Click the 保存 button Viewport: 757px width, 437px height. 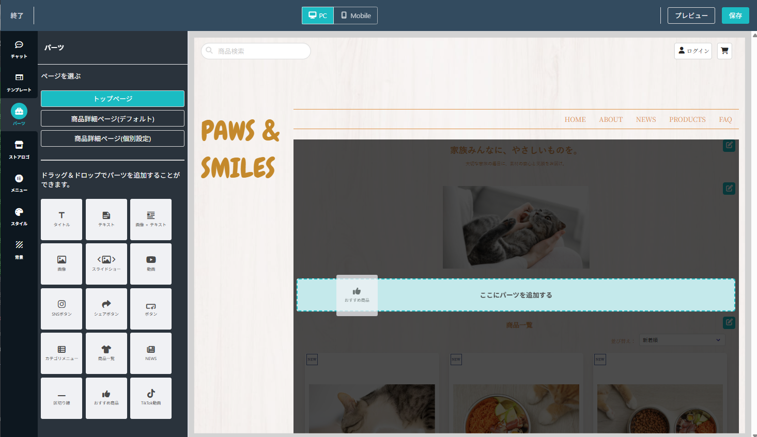(x=735, y=15)
